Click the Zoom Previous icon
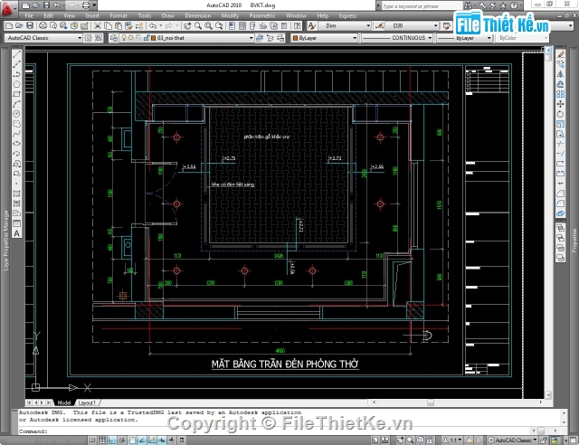The height and width of the screenshot is (445, 579). (x=219, y=25)
